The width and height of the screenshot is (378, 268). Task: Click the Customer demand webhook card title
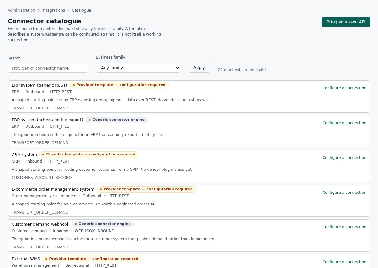point(40,224)
